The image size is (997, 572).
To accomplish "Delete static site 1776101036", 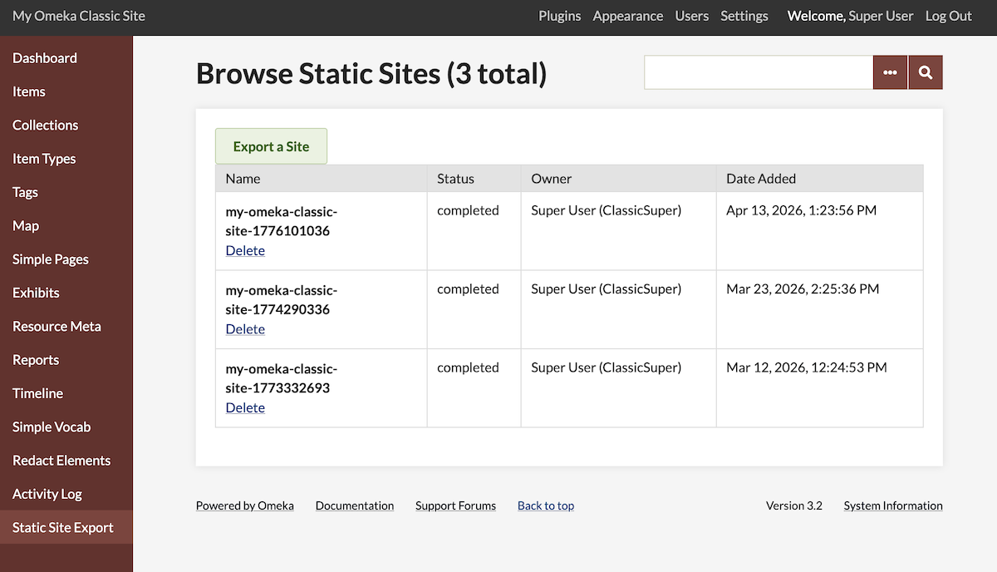I will 245,250.
